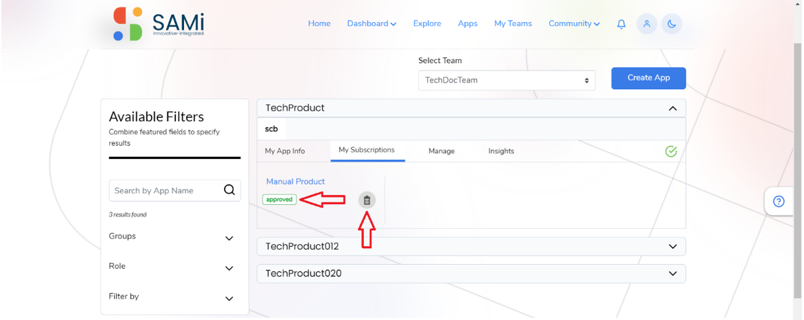Click the approved status badge
804x320 pixels.
[x=279, y=200]
